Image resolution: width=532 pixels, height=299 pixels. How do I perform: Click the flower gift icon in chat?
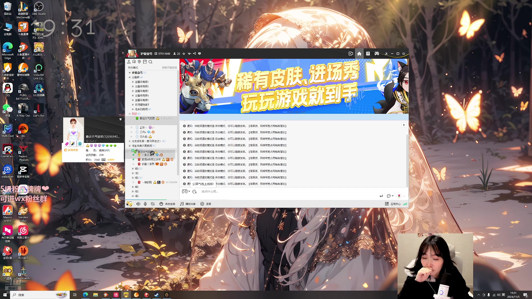click(x=399, y=196)
